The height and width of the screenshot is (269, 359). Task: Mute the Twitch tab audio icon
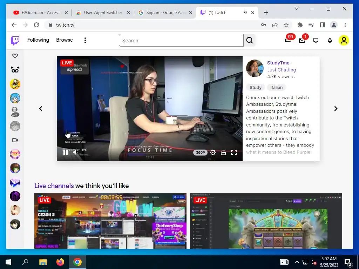(245, 13)
